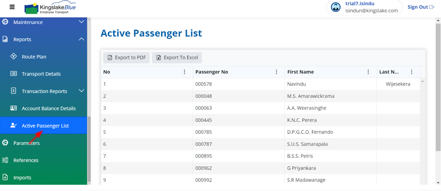Click Export to PDF button
441x191 pixels.
(126, 58)
